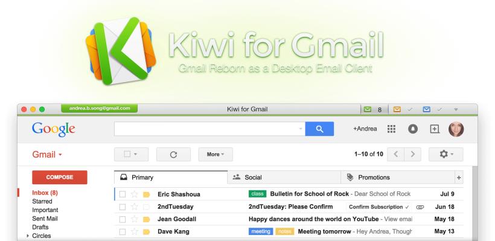
Task: Check the 2ndTuesday email checkbox
Action: tap(123, 207)
